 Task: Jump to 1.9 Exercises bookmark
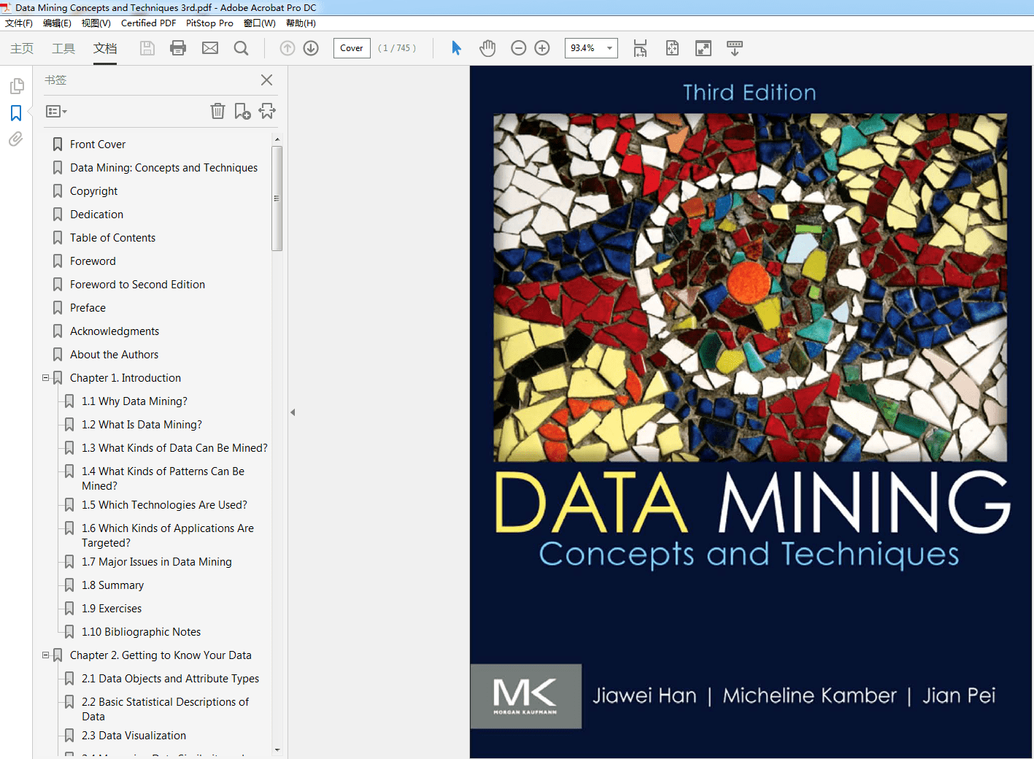(x=112, y=608)
